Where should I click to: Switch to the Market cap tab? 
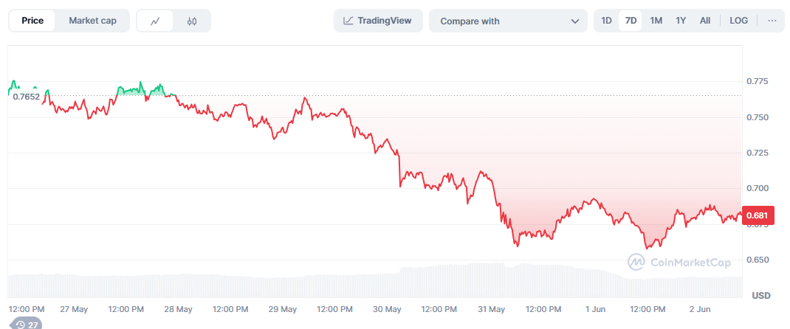[92, 21]
